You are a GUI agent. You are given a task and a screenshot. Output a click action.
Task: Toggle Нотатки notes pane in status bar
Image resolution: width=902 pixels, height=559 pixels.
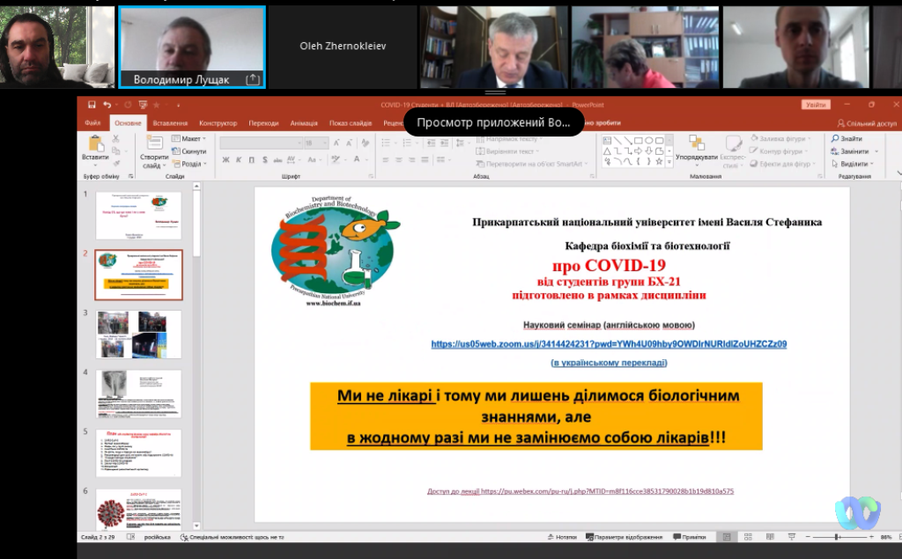click(561, 537)
